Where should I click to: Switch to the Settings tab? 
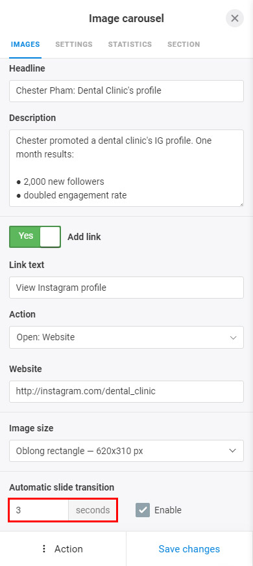(74, 44)
